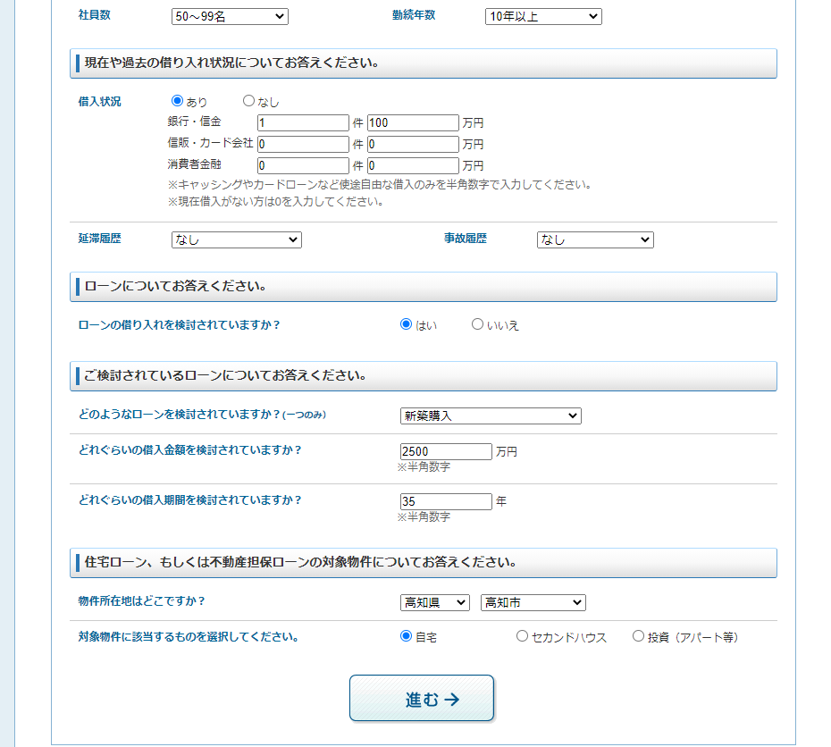Image resolution: width=831 pixels, height=747 pixels.
Task: Select 自宅 as property type
Action: [407, 636]
